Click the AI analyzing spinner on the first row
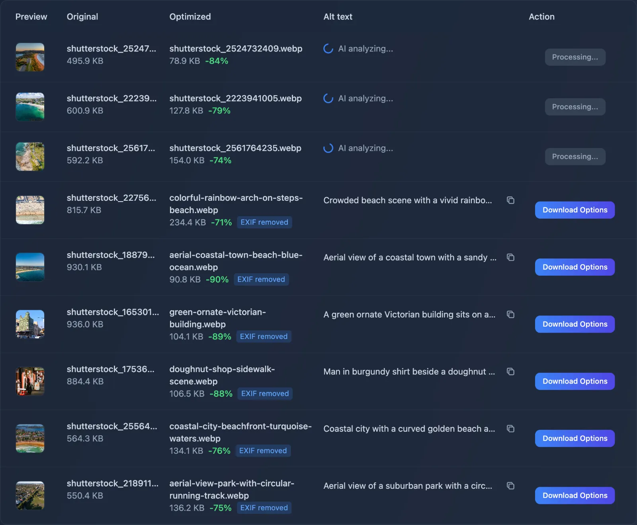637x525 pixels. (328, 49)
